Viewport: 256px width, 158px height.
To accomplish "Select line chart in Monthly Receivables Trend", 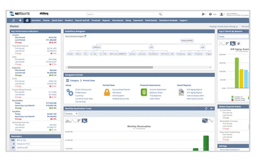I will click(73, 121).
